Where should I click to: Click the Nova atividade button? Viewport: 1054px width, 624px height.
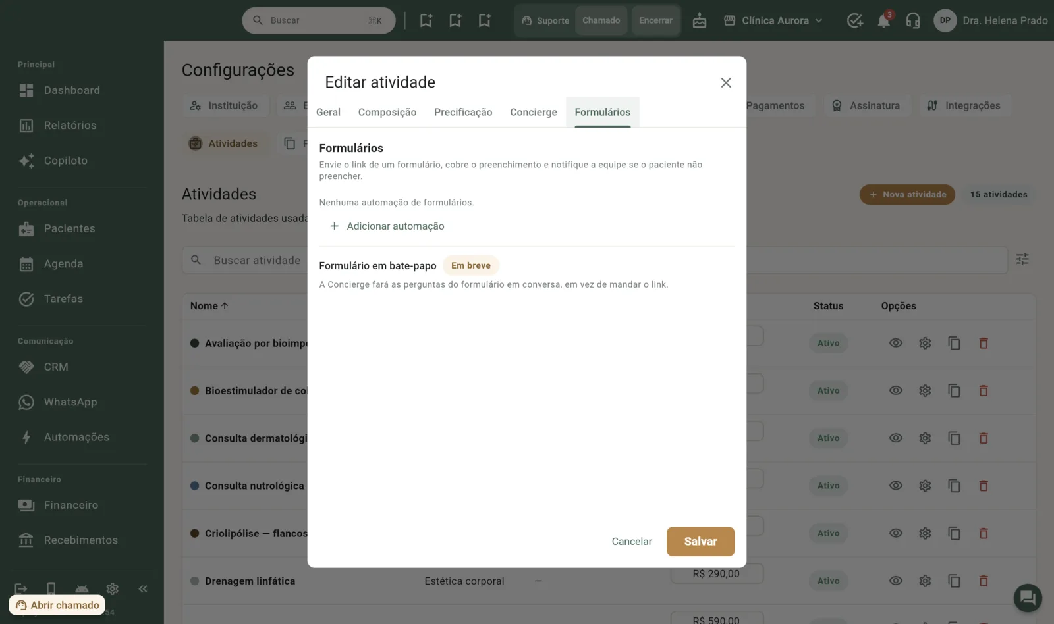[907, 195]
